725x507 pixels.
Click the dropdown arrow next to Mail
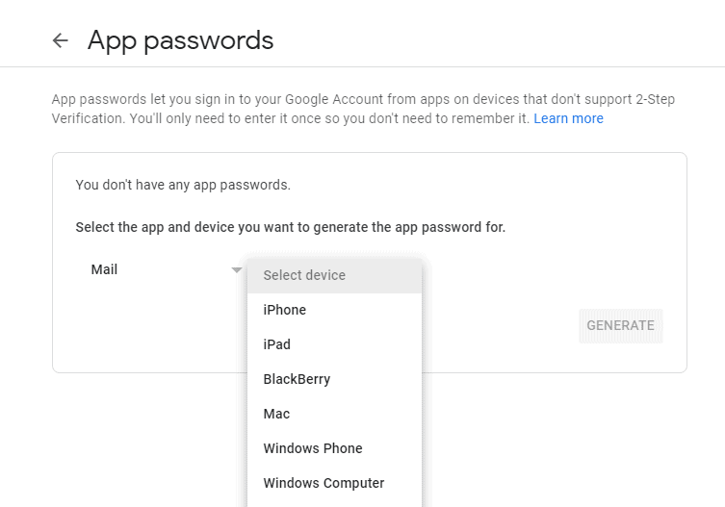tap(237, 270)
